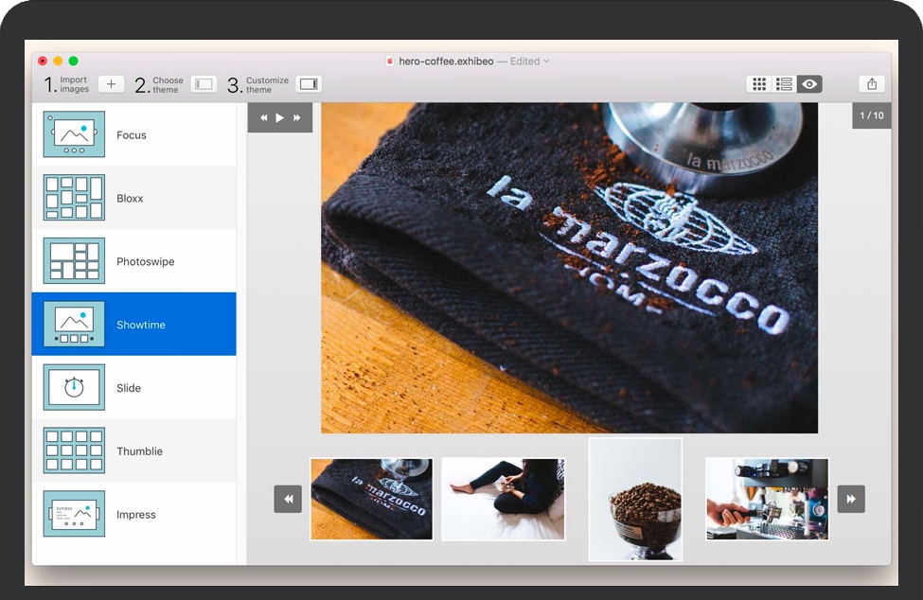Screen dimensions: 923x600
Task: Toggle the Customize theme sidebar icon
Action: click(x=309, y=84)
